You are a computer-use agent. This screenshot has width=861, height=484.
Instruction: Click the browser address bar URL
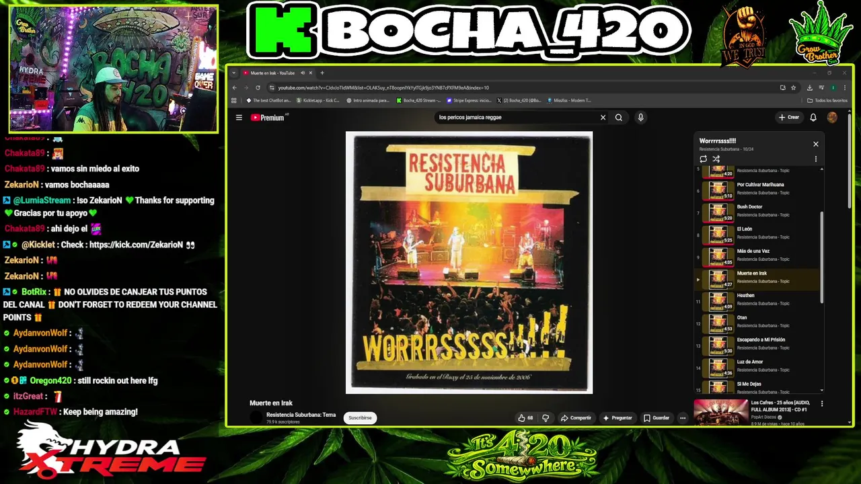click(383, 87)
